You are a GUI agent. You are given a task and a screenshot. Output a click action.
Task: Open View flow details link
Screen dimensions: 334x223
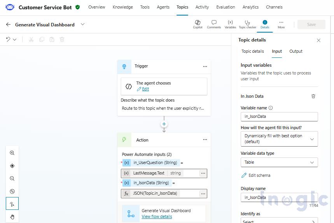tap(157, 217)
